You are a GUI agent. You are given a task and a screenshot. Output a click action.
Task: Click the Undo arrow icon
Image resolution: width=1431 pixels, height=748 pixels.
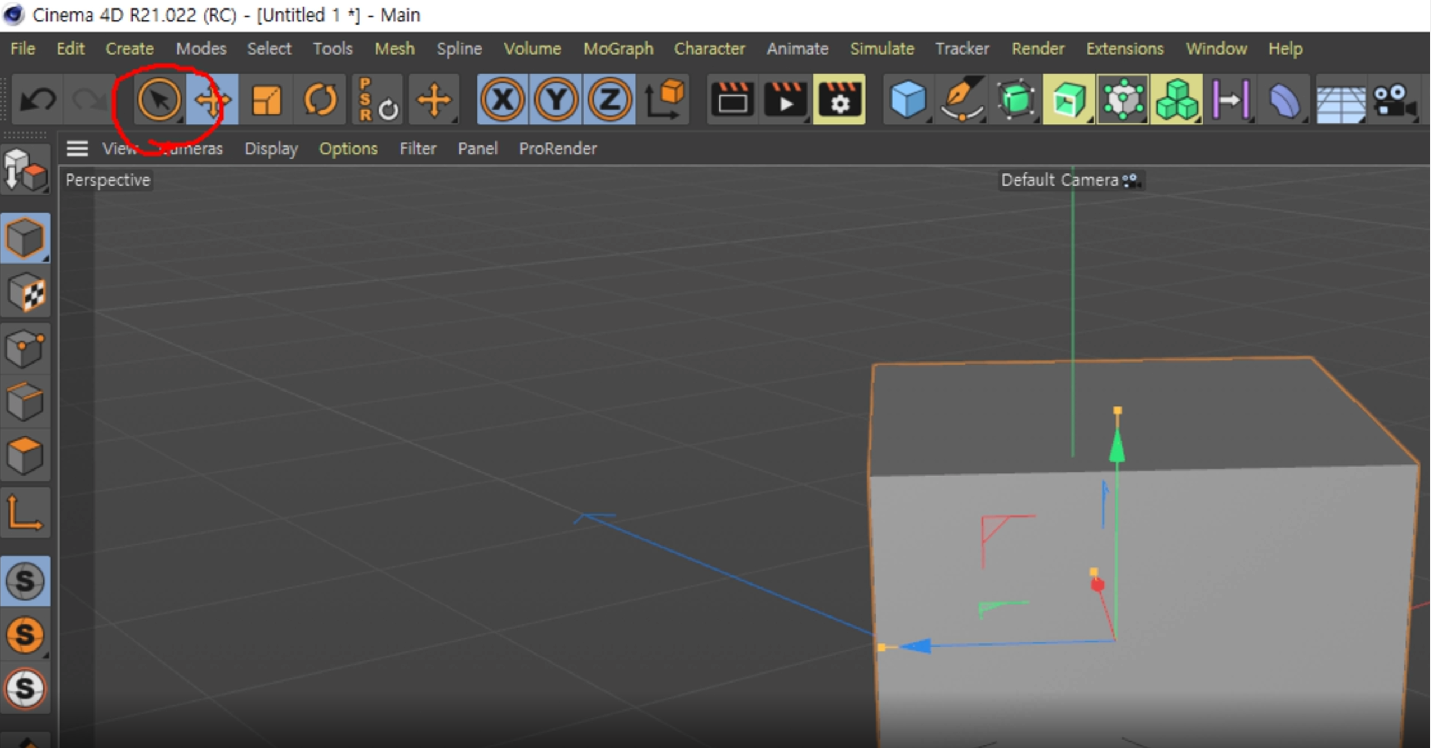pos(37,100)
